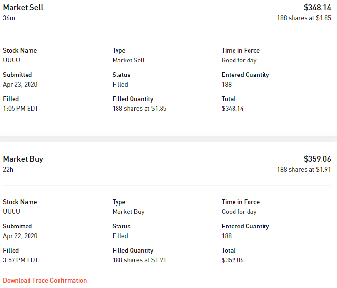This screenshot has width=337, height=288.
Task: Click UUUU stock name in sell order
Action: (12, 61)
